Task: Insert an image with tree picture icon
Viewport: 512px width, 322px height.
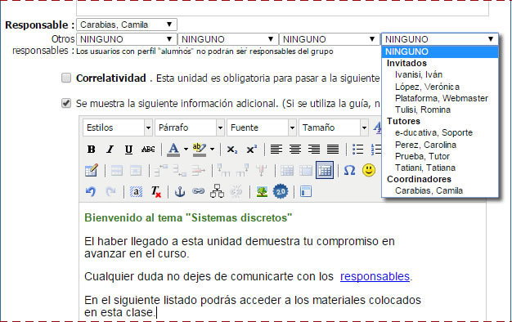Action: pos(262,191)
